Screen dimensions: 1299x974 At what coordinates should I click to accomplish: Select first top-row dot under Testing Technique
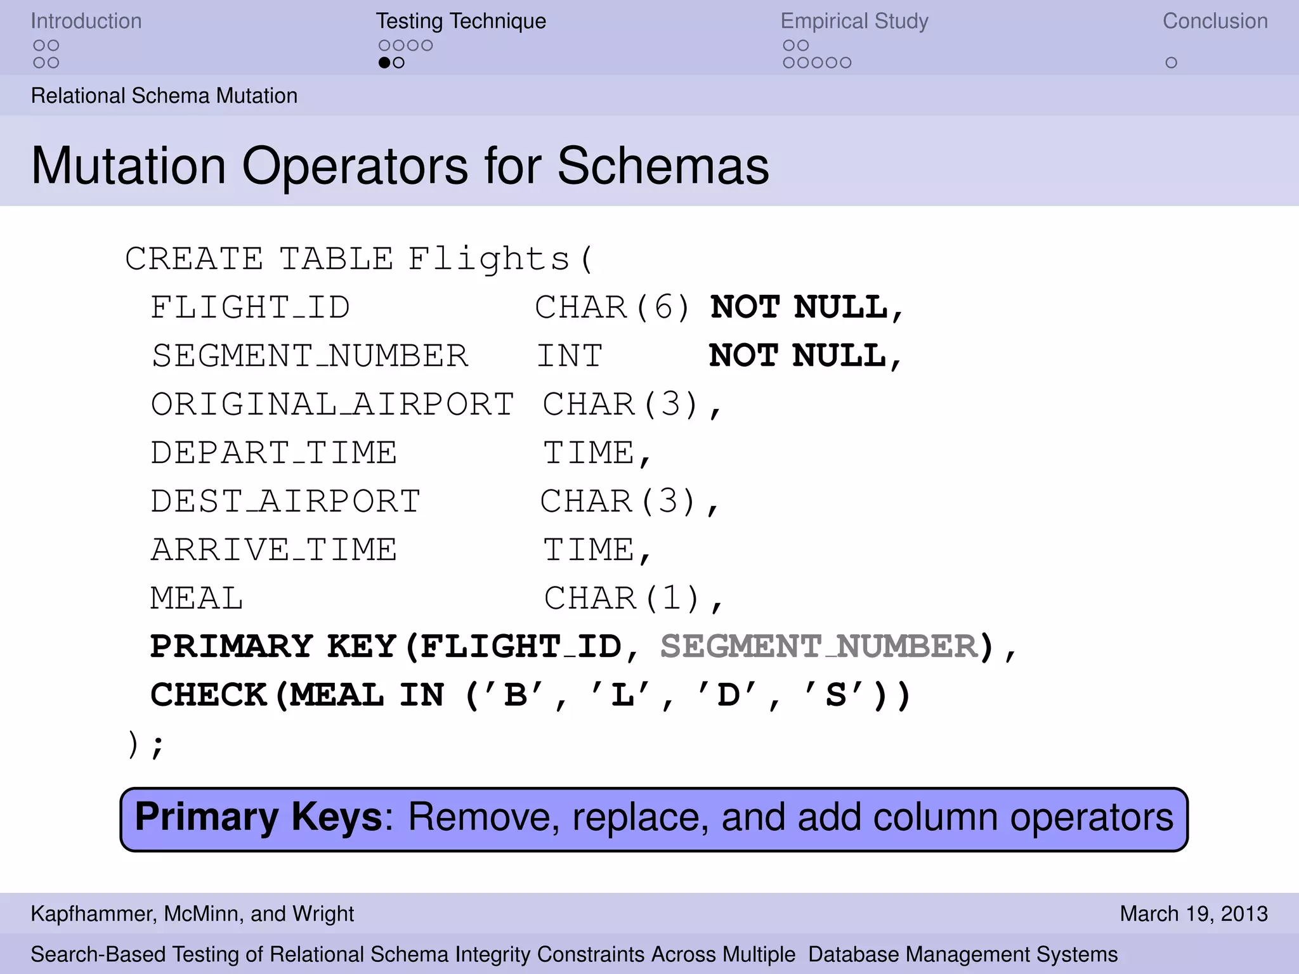pyautogui.click(x=384, y=46)
